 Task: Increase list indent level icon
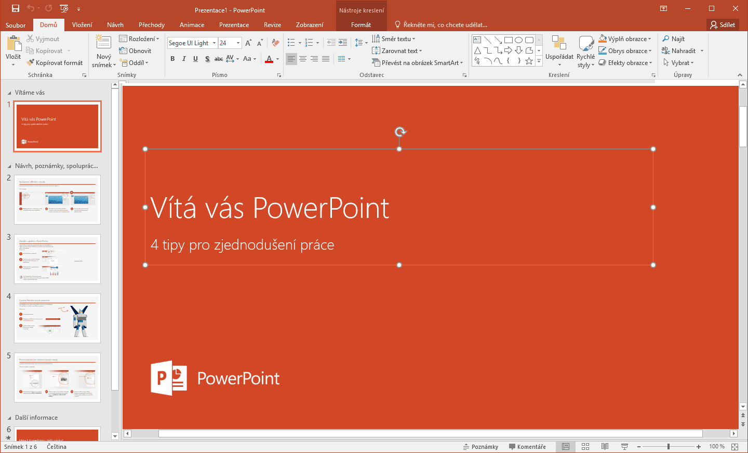[343, 43]
